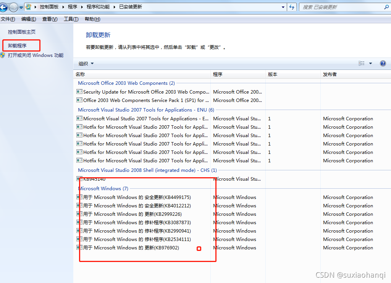Sort by the 名称 column header
Viewport: 391px width, 283px height.
142,74
